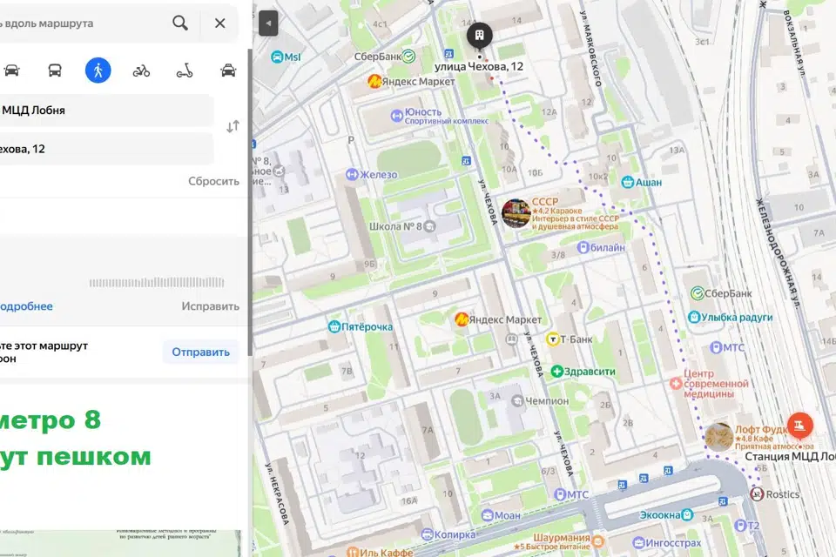Click the Шаурмания fast food marker
This screenshot has height=557, width=836.
pyautogui.click(x=597, y=541)
